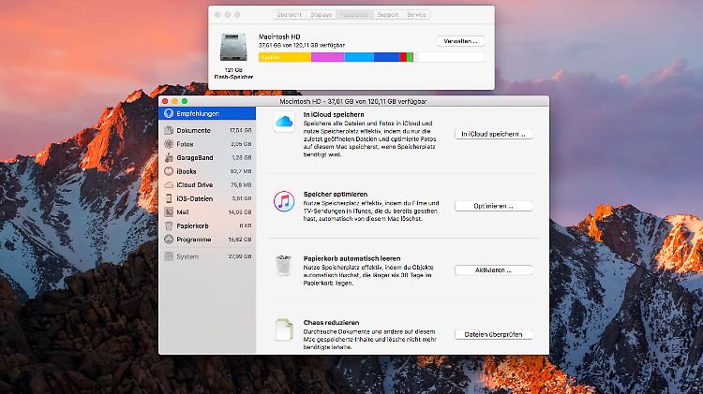The width and height of the screenshot is (703, 394).
Task: Select the Festplatten tab in the back window
Action: [x=353, y=15]
